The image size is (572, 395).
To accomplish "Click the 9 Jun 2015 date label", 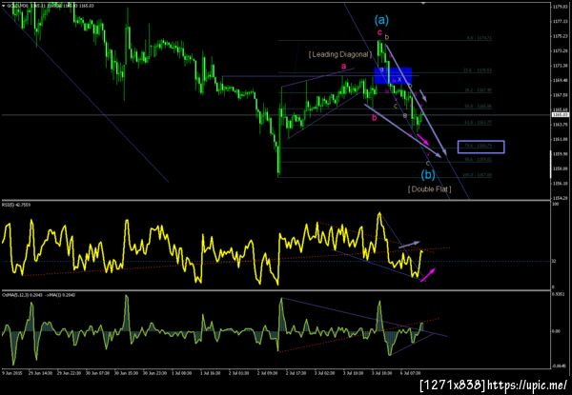I will 10,373.
